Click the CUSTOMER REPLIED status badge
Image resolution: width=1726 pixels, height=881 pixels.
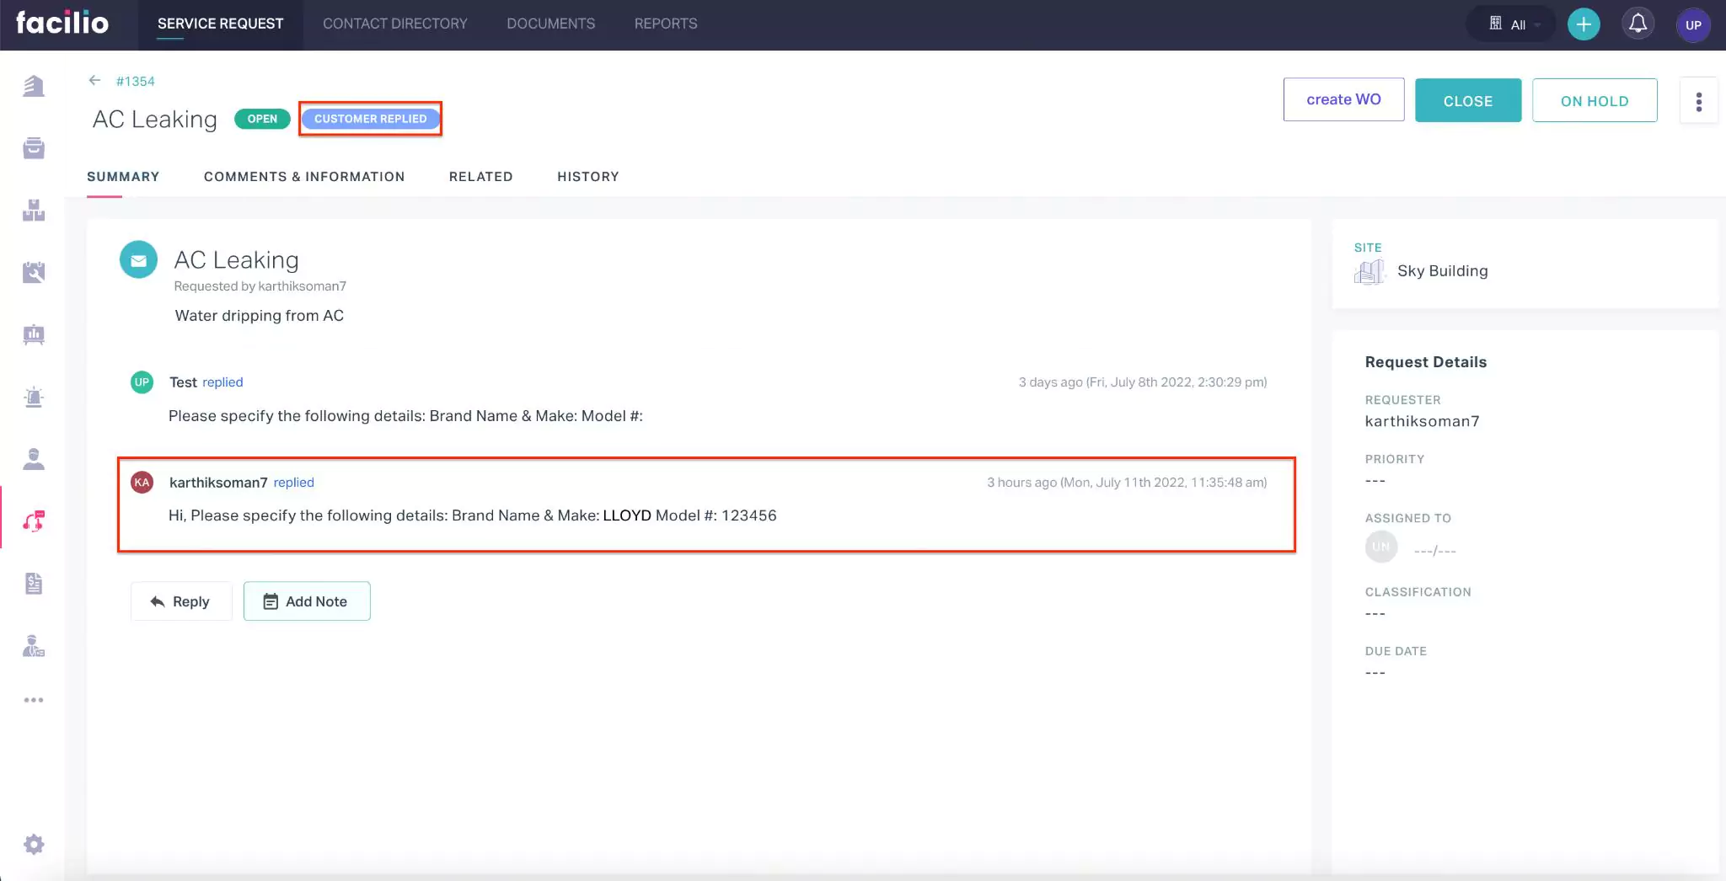click(370, 119)
